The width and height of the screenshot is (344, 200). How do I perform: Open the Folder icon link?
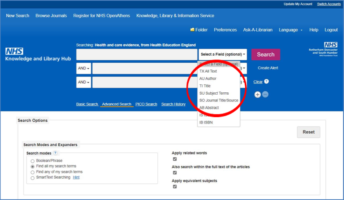coord(199,30)
